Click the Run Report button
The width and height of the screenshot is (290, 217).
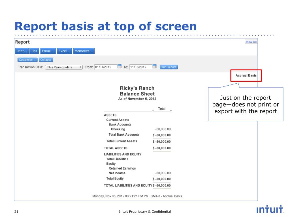click(x=169, y=67)
